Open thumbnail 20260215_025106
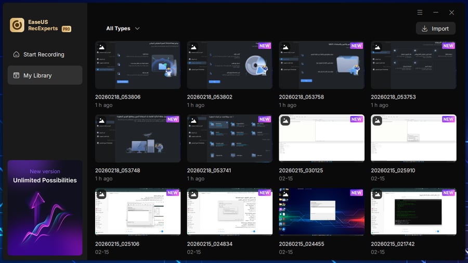 pos(138,212)
